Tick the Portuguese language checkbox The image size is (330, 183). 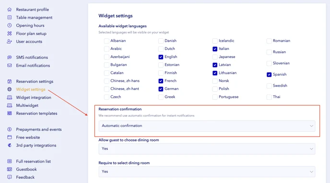point(215,97)
